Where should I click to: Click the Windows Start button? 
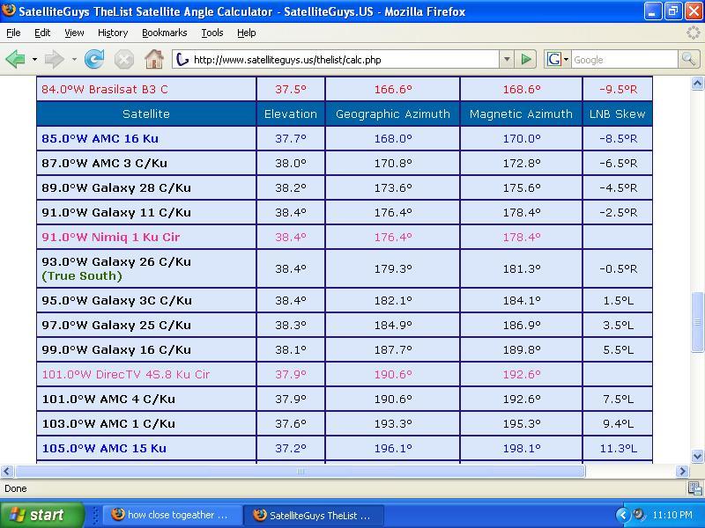(x=41, y=515)
